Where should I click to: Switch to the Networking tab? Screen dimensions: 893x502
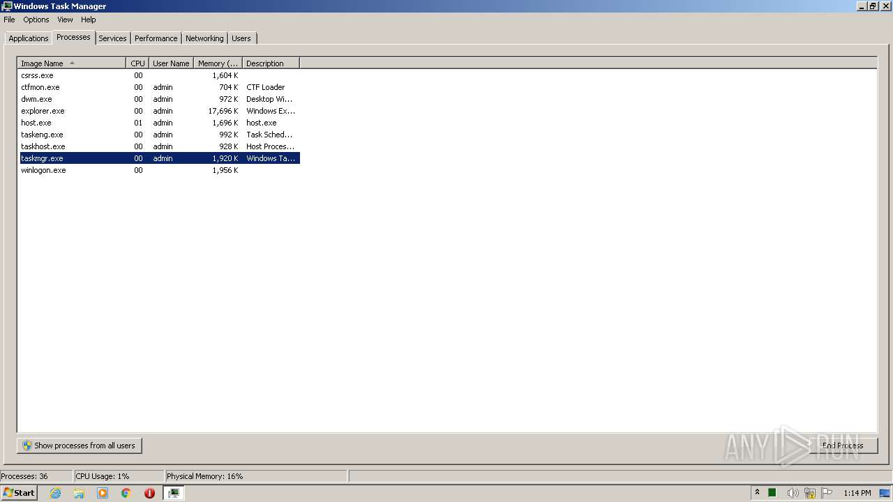[x=204, y=38]
